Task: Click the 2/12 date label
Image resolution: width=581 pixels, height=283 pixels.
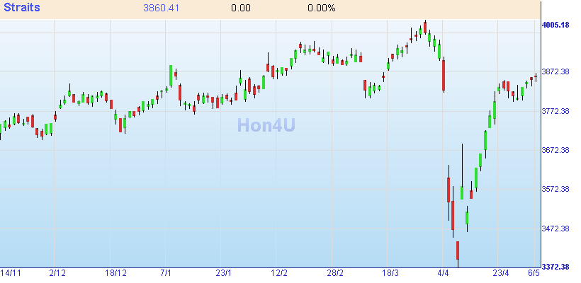Action: point(58,273)
